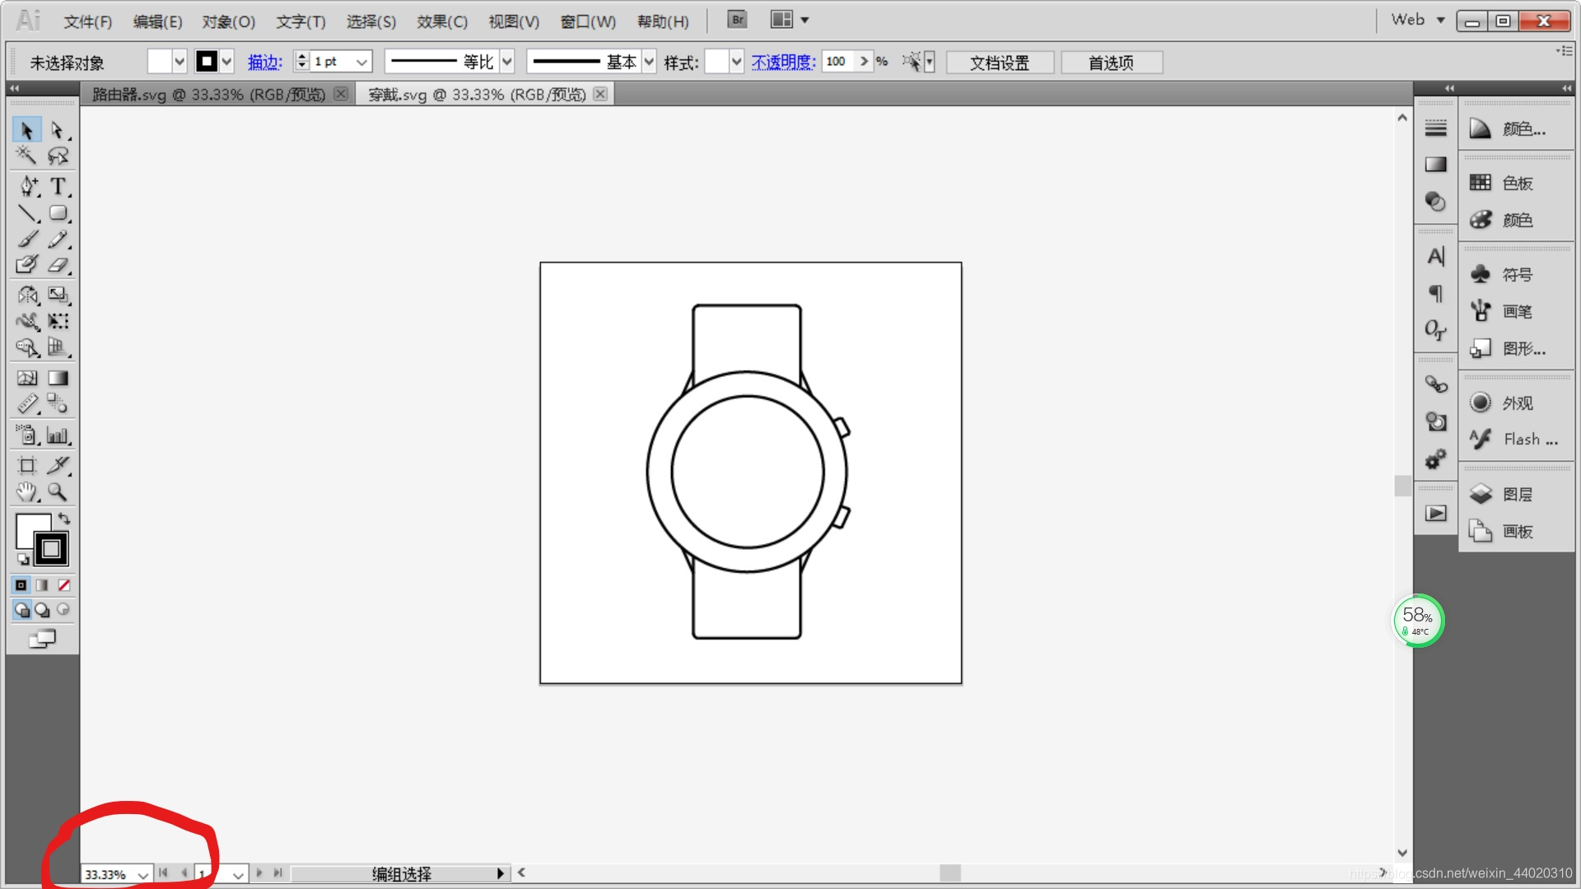The image size is (1581, 889).
Task: Select the Gradient tool
Action: point(58,378)
